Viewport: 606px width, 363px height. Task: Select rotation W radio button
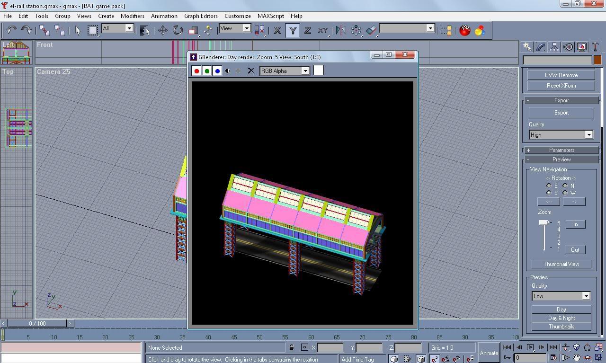tap(565, 193)
